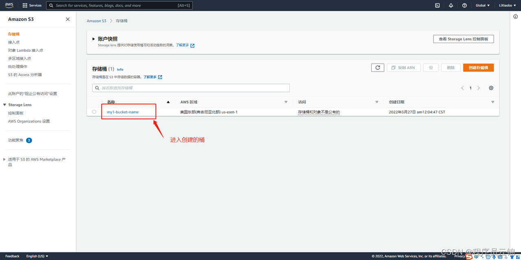Image resolution: width=521 pixels, height=260 pixels.
Task: Open 对象 Lambda 接入点 in sidebar
Action: click(x=26, y=50)
